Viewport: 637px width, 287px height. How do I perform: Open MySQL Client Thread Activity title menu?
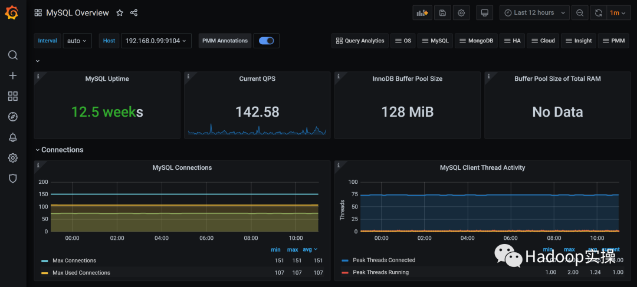click(482, 167)
